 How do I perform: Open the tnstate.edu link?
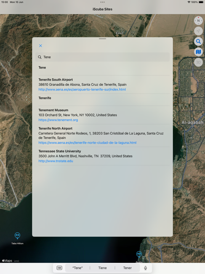click(56, 161)
